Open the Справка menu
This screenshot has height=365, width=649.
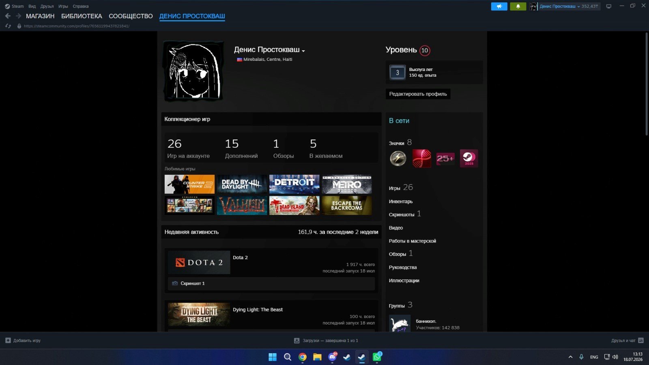tap(81, 6)
